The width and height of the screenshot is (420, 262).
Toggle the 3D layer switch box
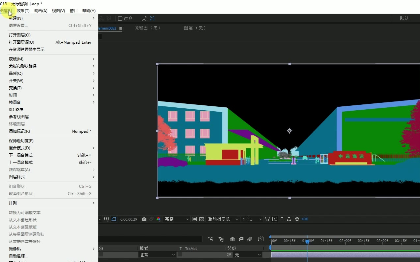101,254
